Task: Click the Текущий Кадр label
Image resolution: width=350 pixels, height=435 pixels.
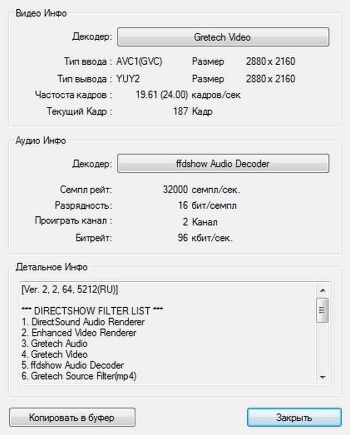Action: coord(79,111)
